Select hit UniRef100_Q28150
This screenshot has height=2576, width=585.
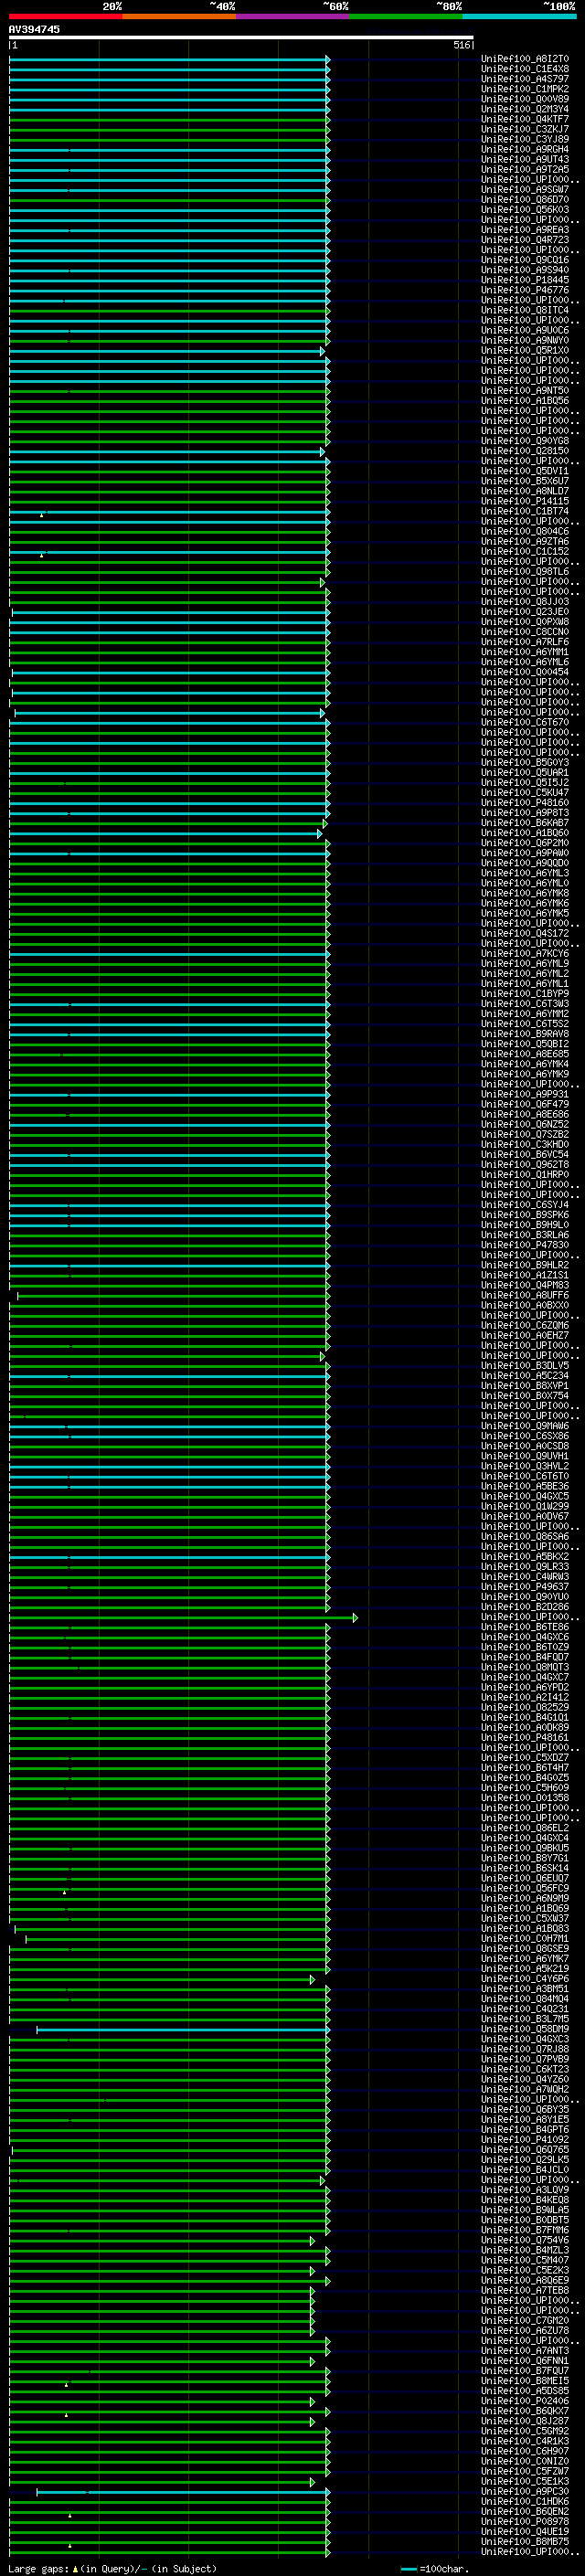pos(525,451)
